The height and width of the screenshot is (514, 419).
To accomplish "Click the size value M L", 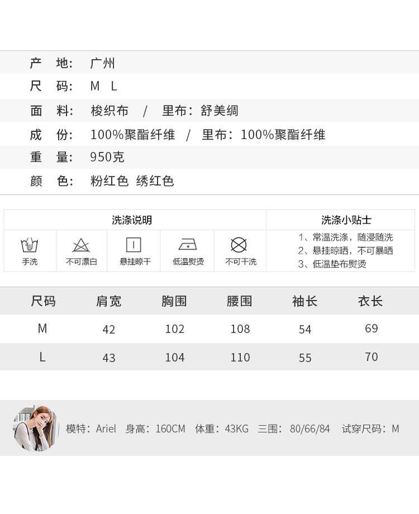I will point(103,86).
